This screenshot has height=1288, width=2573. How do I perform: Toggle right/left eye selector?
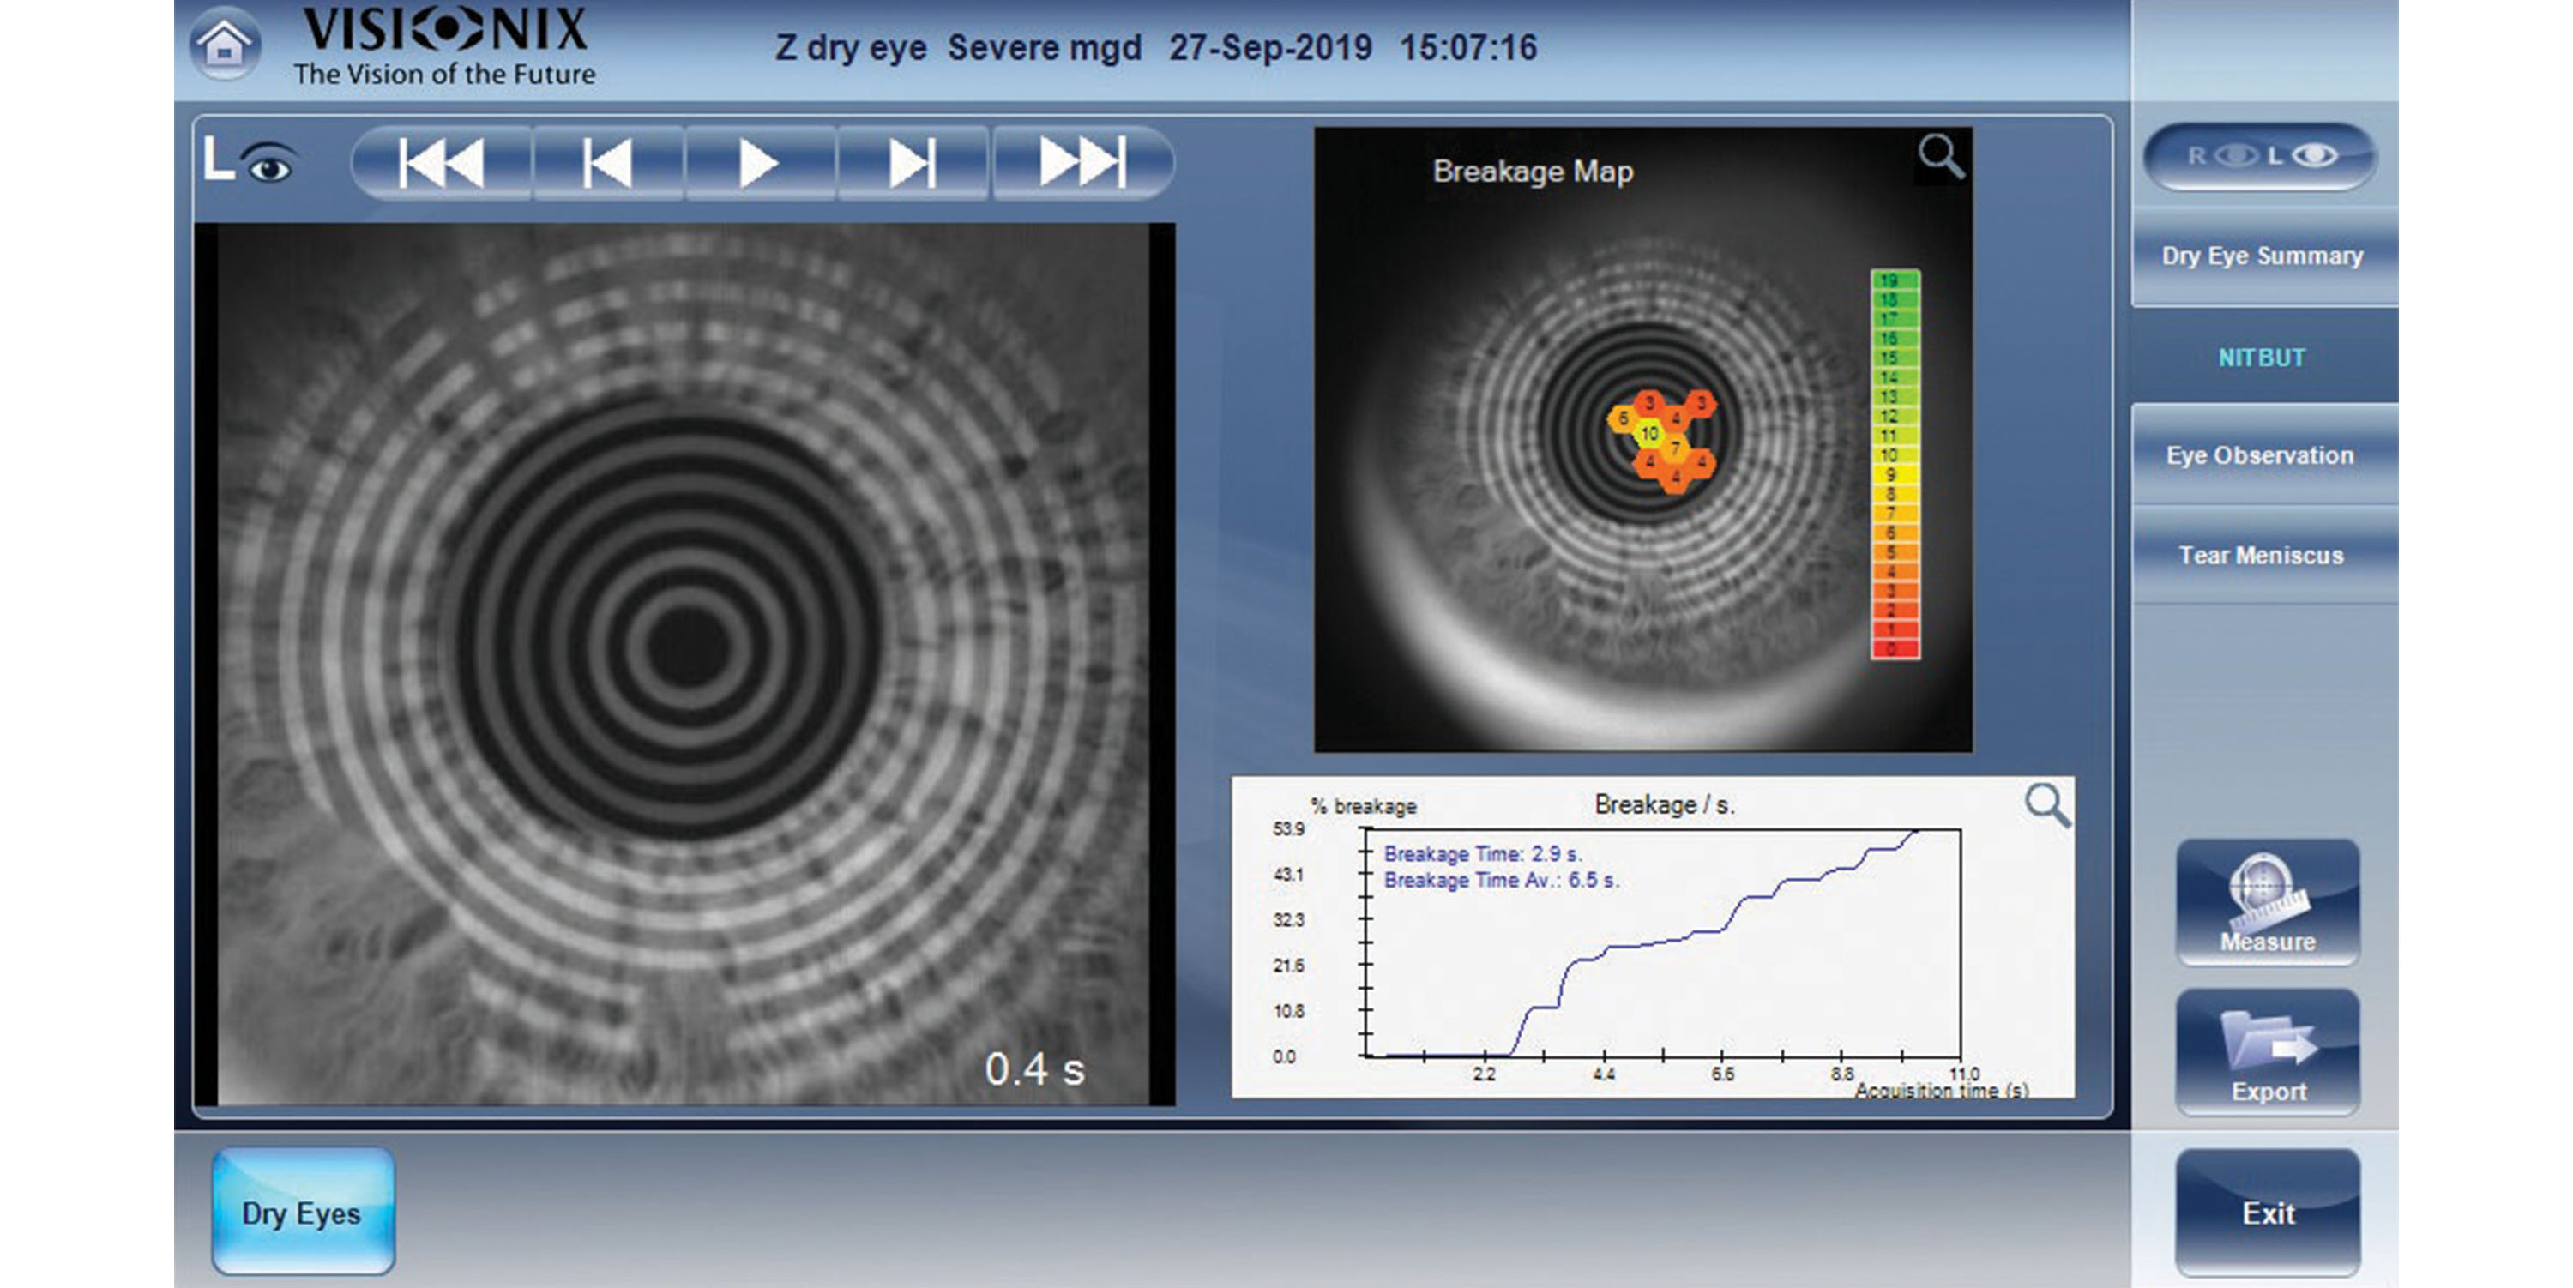(2260, 157)
